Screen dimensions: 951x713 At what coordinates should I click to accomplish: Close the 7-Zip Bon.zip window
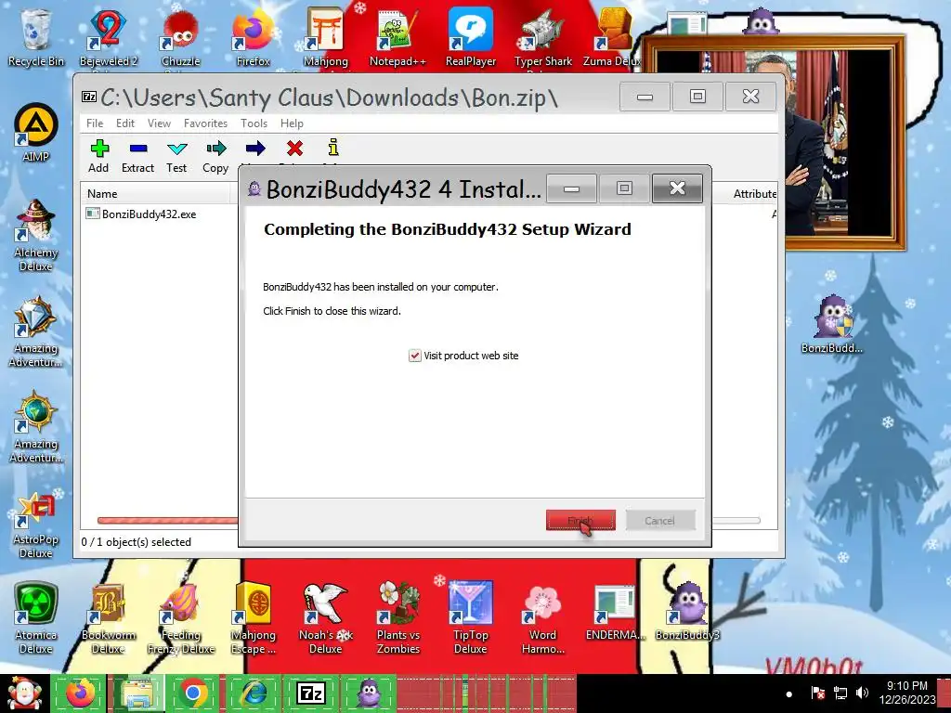coord(750,96)
